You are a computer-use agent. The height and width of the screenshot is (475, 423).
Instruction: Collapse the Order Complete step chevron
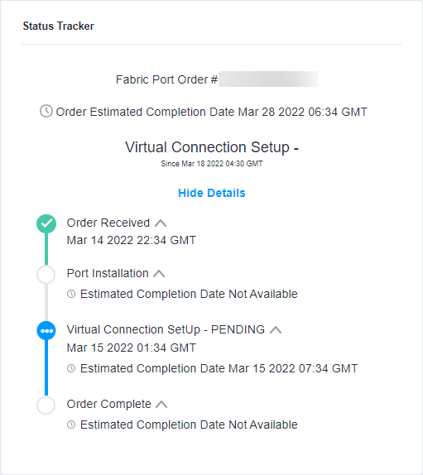(161, 405)
